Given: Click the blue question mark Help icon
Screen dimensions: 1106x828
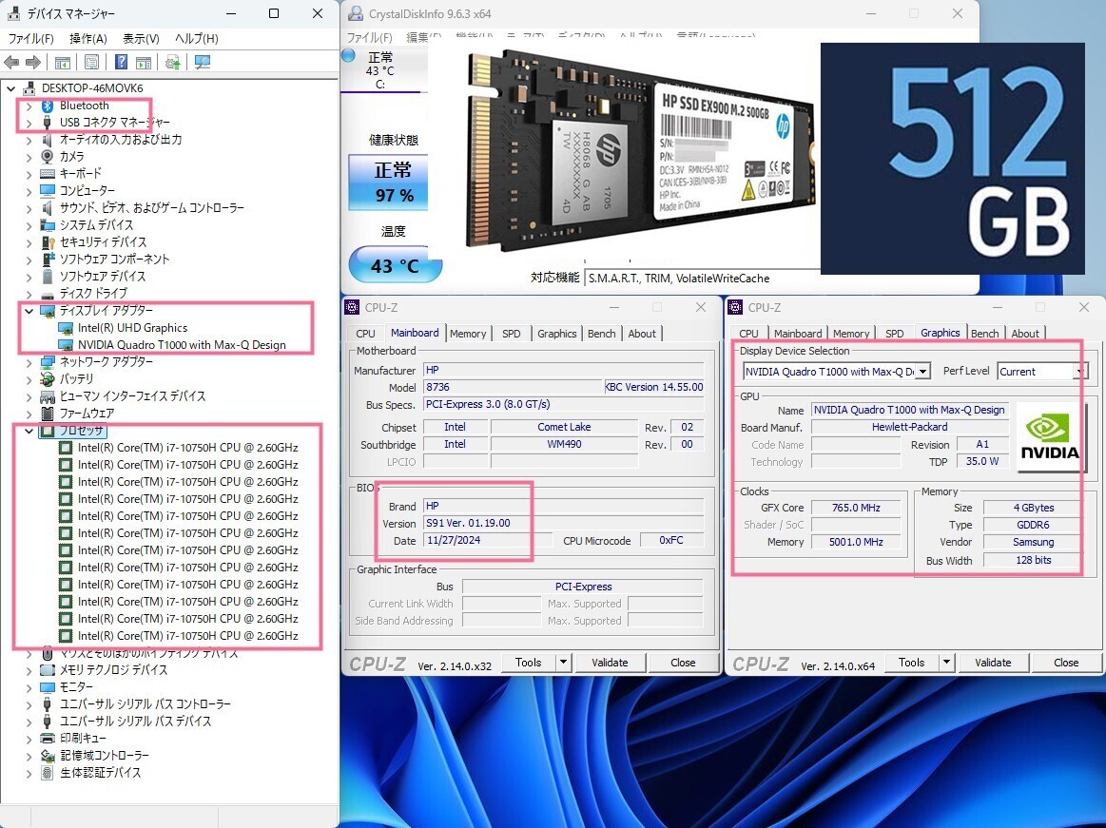Looking at the screenshot, I should tap(122, 62).
